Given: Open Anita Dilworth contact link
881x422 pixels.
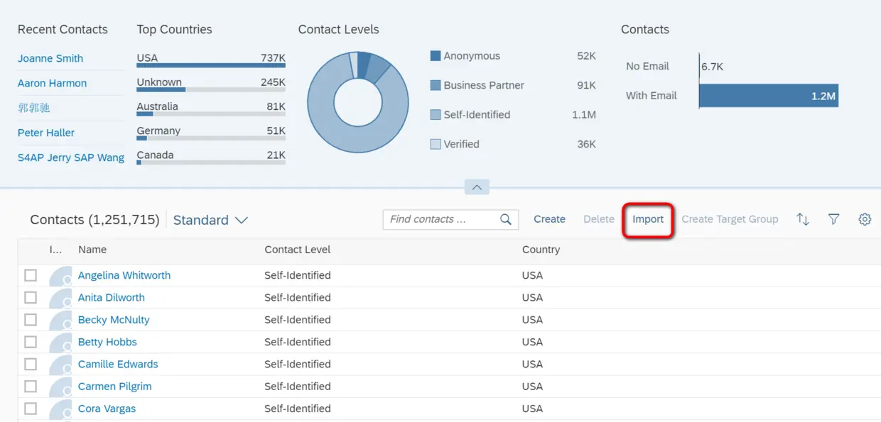Looking at the screenshot, I should (x=112, y=298).
